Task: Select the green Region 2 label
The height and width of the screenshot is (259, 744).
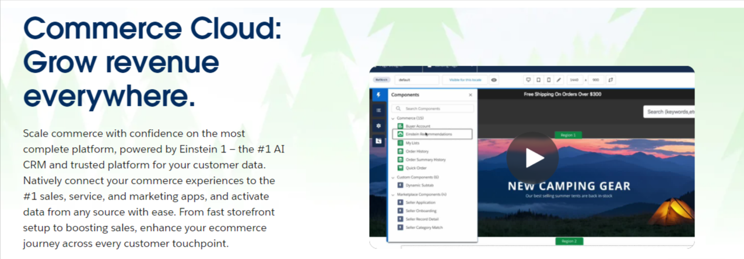Action: [568, 241]
